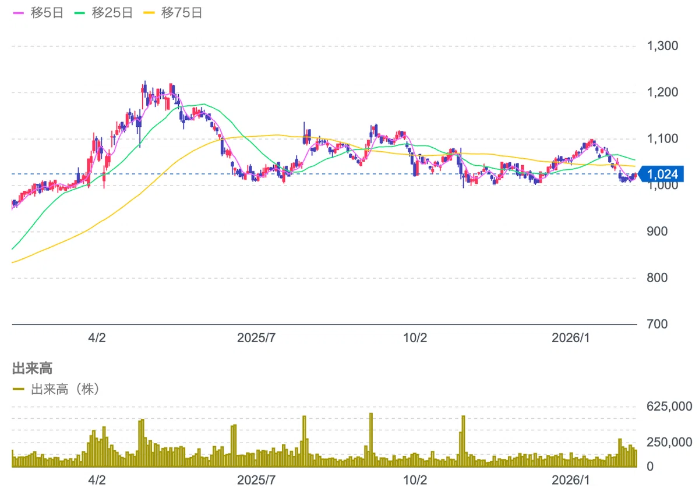The image size is (699, 488).
Task: Click the 2026/1 date under the volume chart
Action: (x=571, y=480)
